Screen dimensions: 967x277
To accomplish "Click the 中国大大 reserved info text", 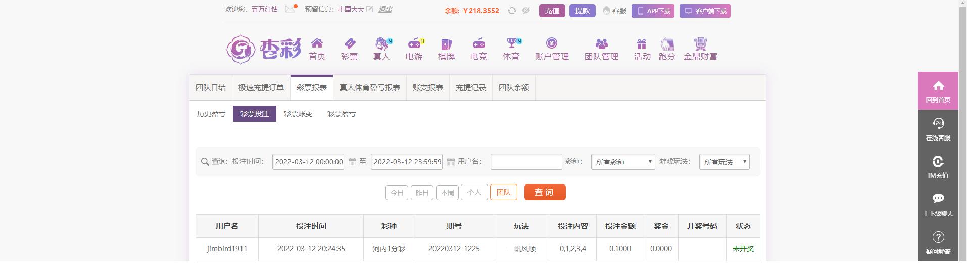I will (x=351, y=9).
